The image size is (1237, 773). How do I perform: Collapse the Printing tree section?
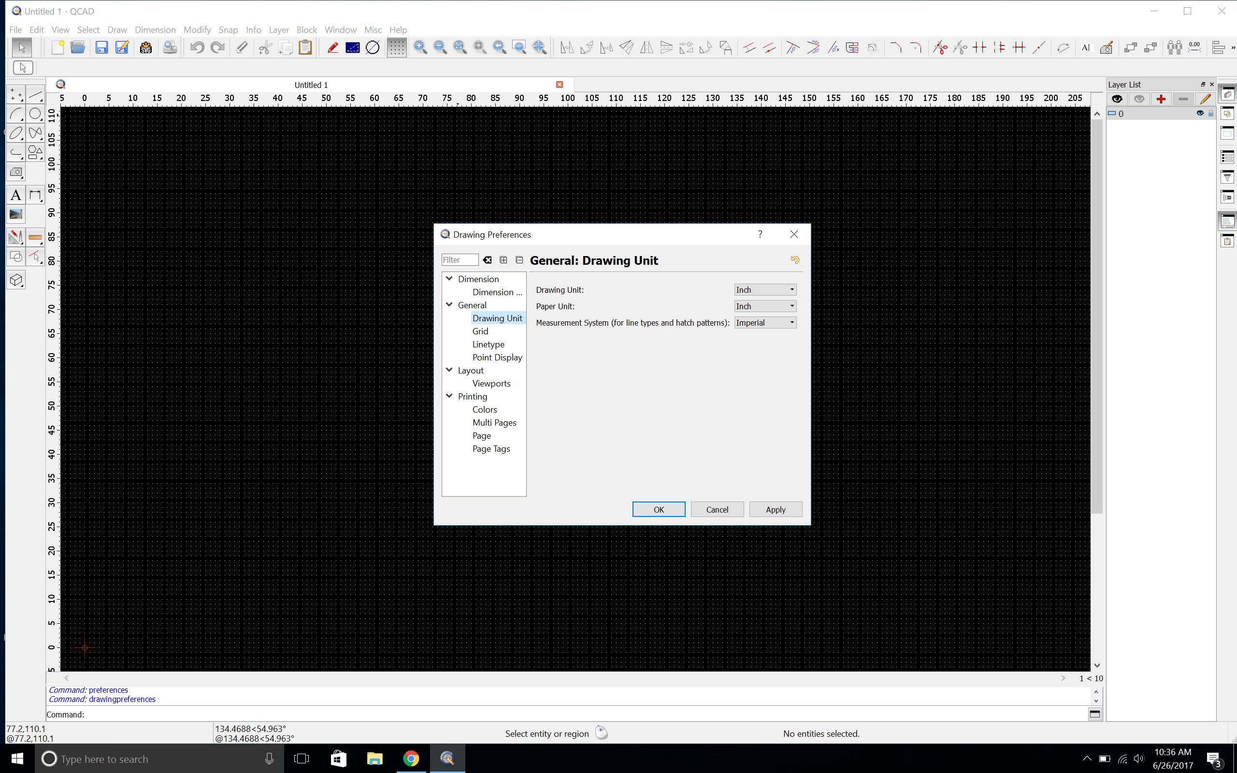[449, 396]
